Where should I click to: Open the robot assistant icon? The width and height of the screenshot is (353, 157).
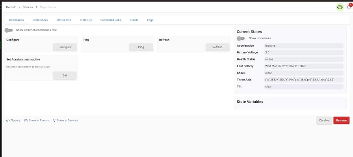click(x=340, y=7)
